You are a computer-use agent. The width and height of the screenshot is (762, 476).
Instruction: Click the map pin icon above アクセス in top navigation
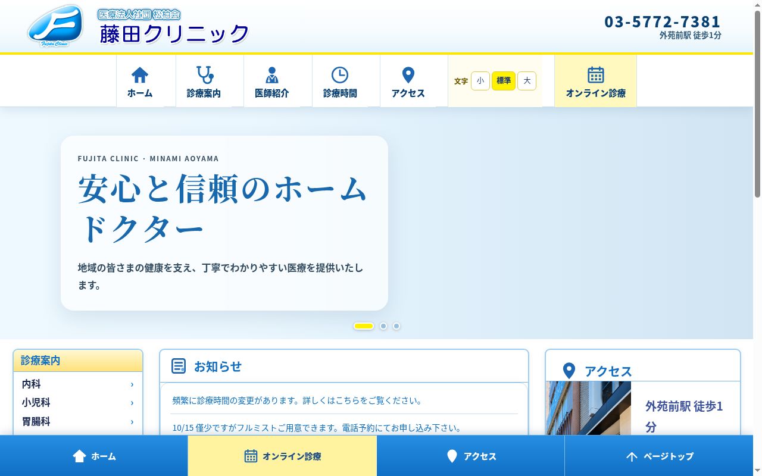[x=408, y=75]
